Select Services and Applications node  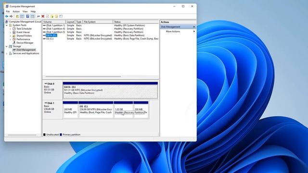(x=26, y=53)
